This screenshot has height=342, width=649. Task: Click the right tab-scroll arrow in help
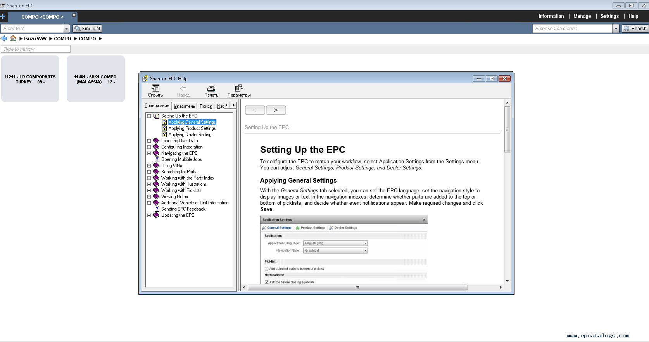tap(233, 105)
